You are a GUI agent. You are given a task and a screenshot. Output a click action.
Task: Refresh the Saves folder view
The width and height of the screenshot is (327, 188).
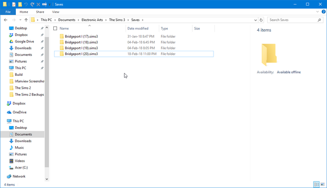(x=261, y=20)
